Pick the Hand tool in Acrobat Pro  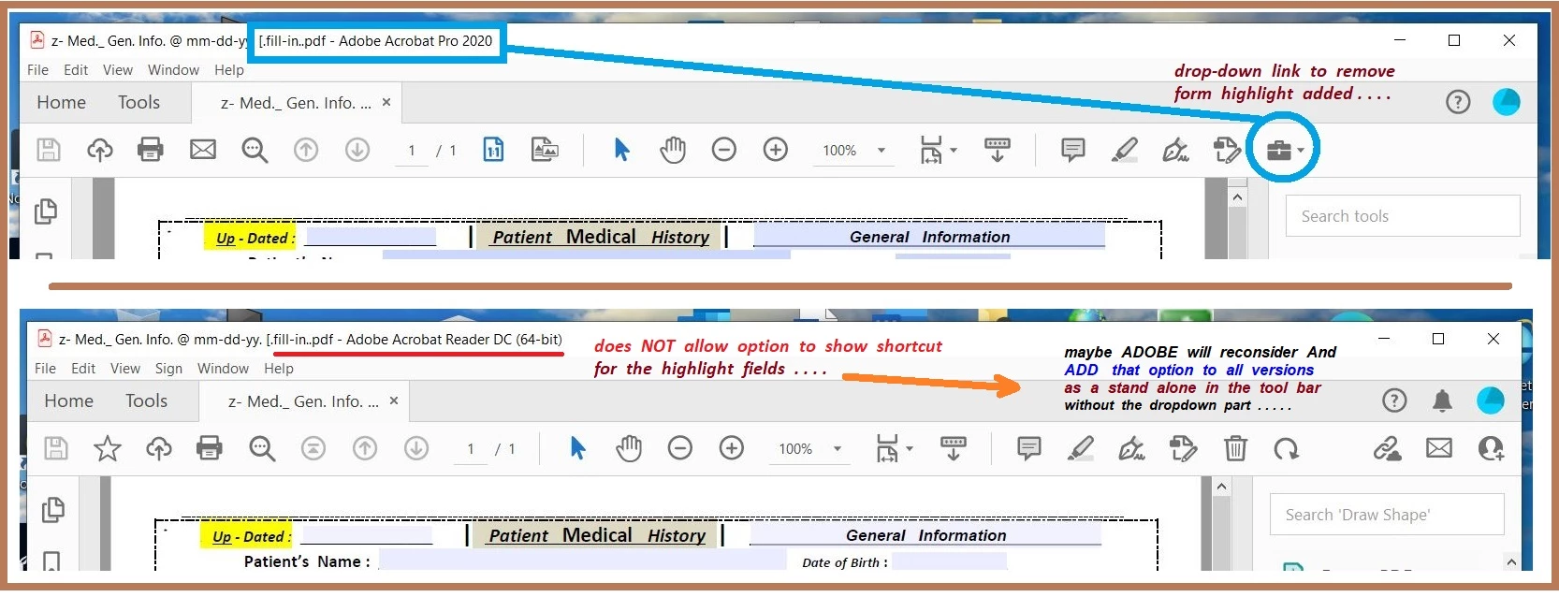[673, 150]
